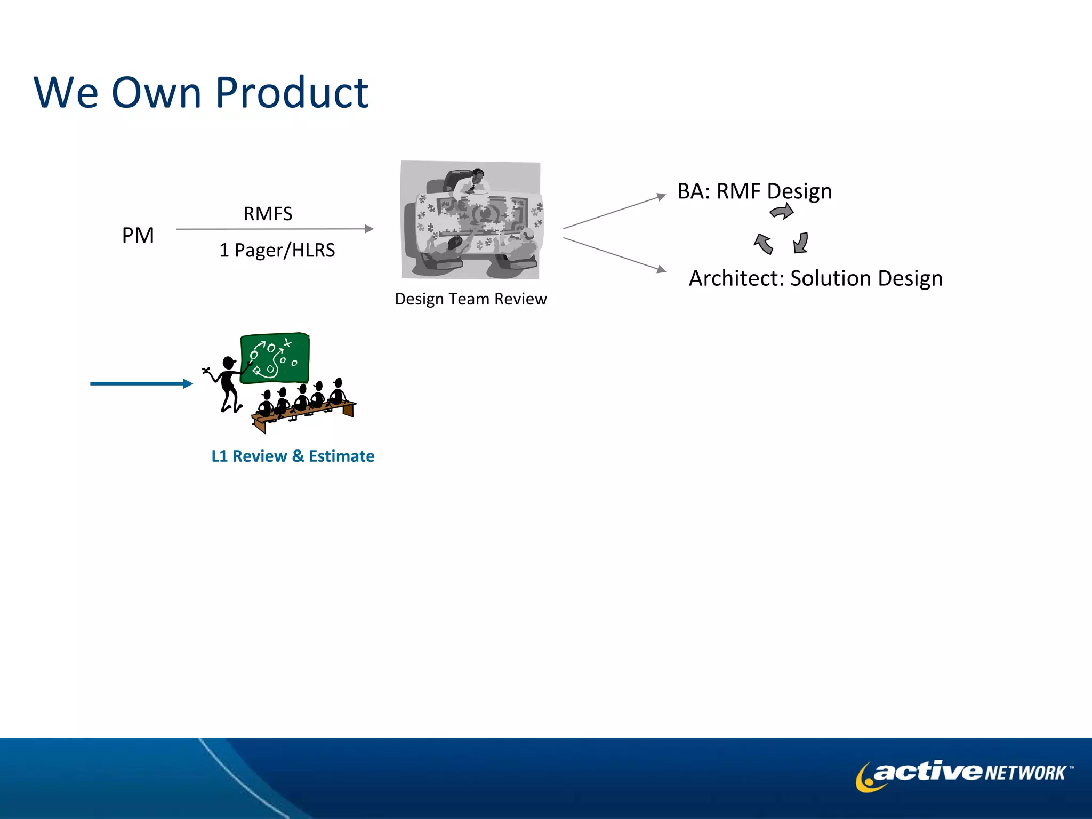The height and width of the screenshot is (819, 1092).
Task: Click arrow pointing to Architect: Solution Design
Action: pyautogui.click(x=614, y=255)
